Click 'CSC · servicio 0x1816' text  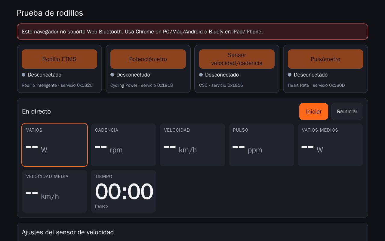tap(221, 85)
